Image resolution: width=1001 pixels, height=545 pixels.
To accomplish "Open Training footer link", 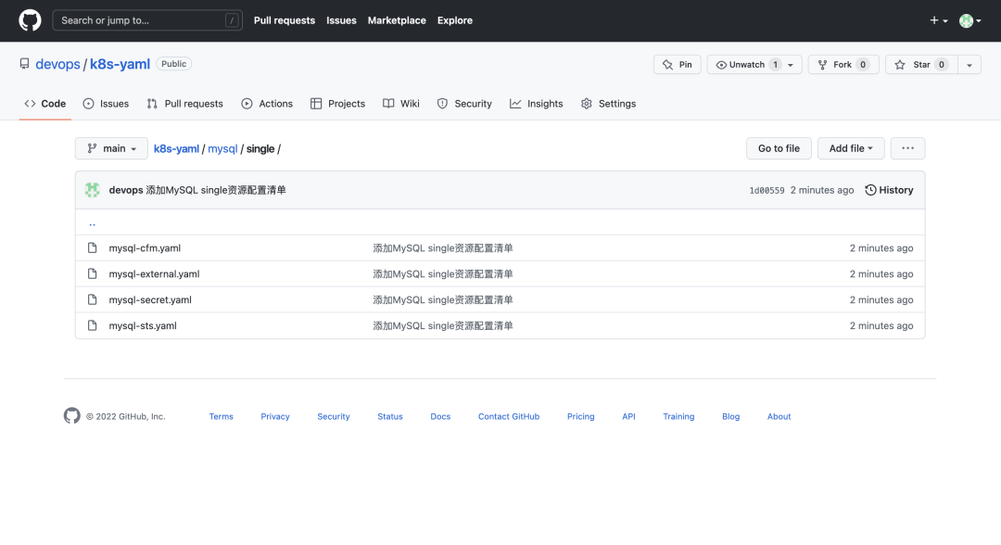I will click(x=678, y=416).
